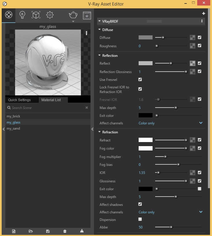The image size is (212, 236).
Task: Enable the Dispersion checkbox
Action: click(x=140, y=219)
